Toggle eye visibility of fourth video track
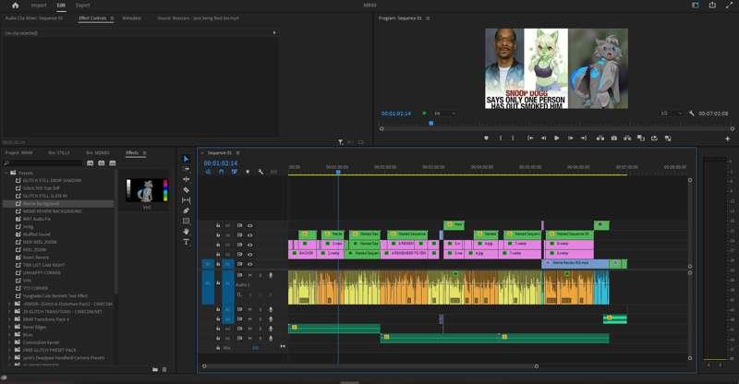The width and height of the screenshot is (739, 384). point(250,255)
